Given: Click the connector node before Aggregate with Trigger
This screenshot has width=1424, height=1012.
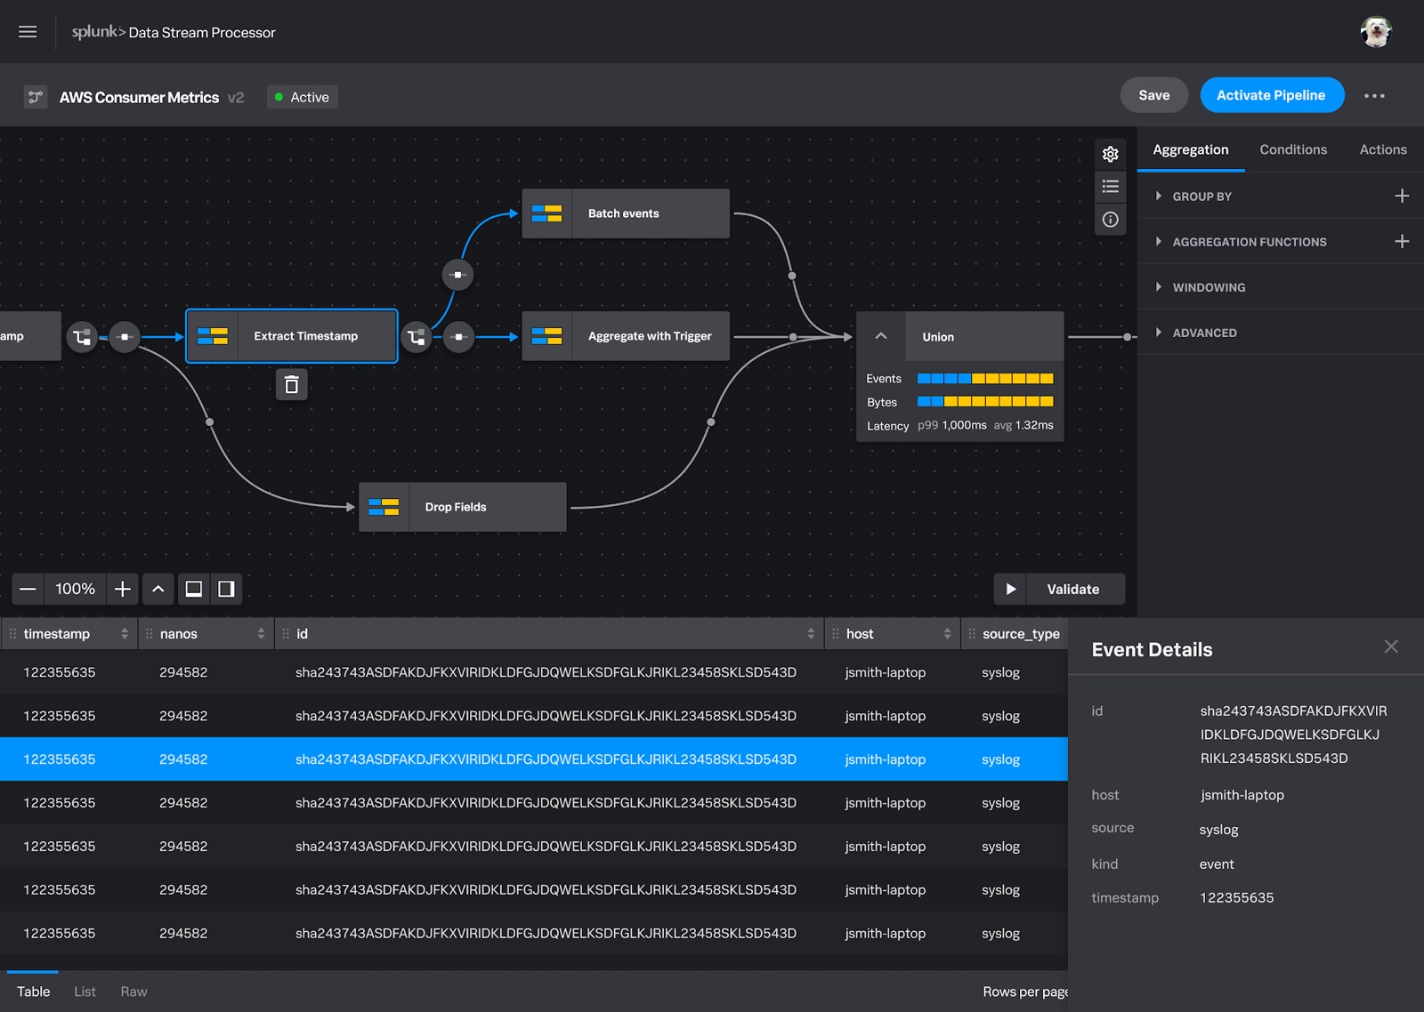Looking at the screenshot, I should (x=458, y=337).
